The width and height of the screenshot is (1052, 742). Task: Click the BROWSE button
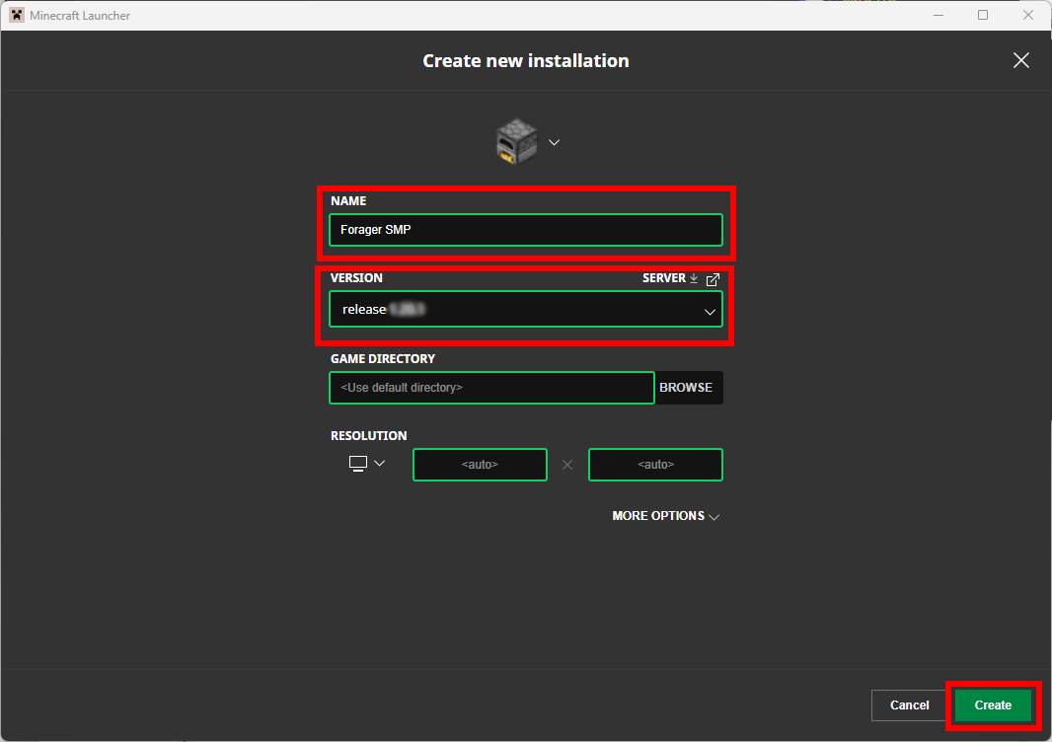point(686,388)
